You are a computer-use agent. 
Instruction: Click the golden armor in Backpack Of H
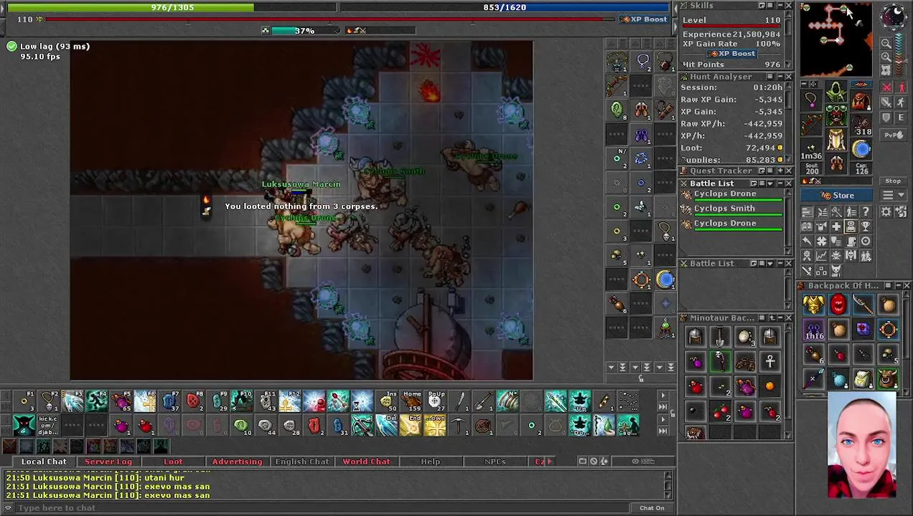[x=813, y=305]
